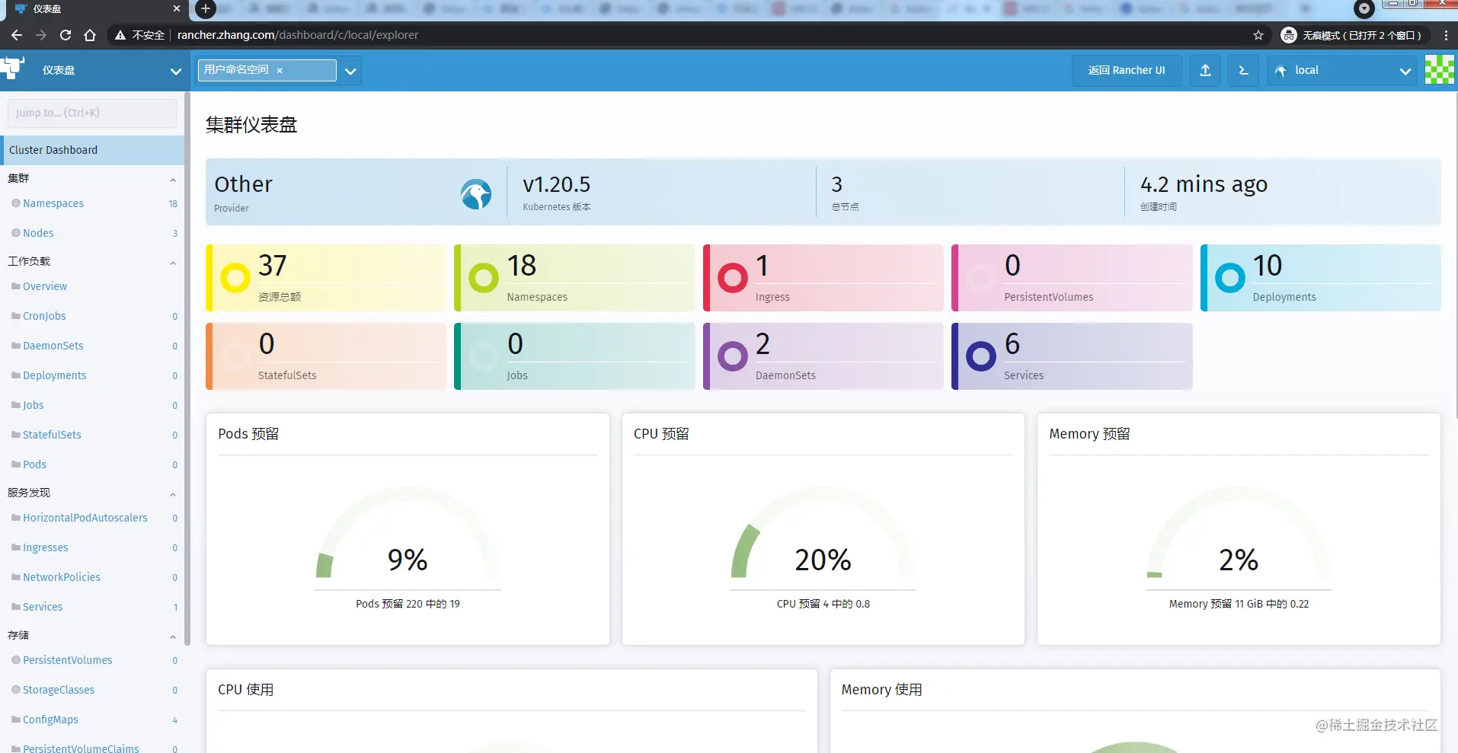
Task: Click the 不安全 security warning icon
Action: pos(120,35)
